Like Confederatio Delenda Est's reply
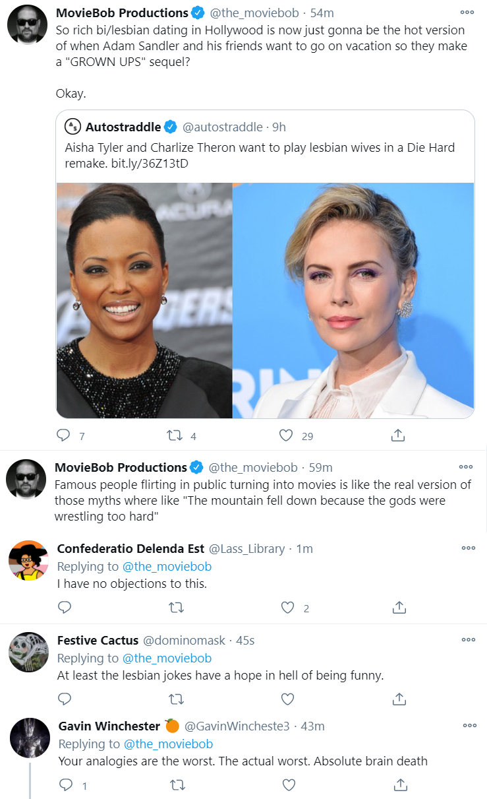 pyautogui.click(x=287, y=608)
